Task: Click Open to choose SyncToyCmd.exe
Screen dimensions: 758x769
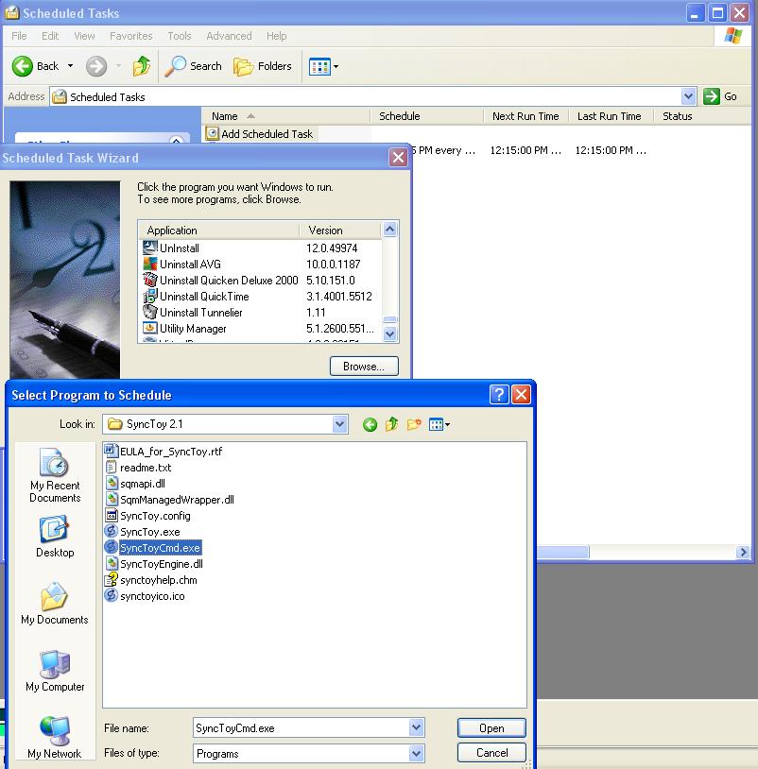Action: pyautogui.click(x=491, y=728)
